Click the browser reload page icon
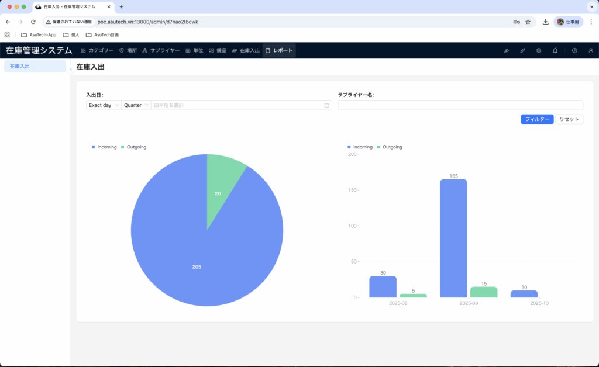The image size is (599, 367). (33, 22)
